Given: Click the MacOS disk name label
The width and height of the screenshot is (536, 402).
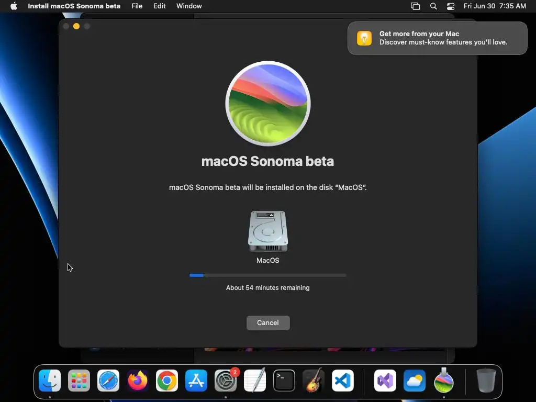Looking at the screenshot, I should coord(267,261).
